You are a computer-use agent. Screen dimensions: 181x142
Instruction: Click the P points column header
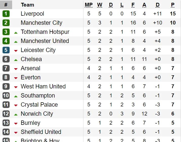coord(173,5)
